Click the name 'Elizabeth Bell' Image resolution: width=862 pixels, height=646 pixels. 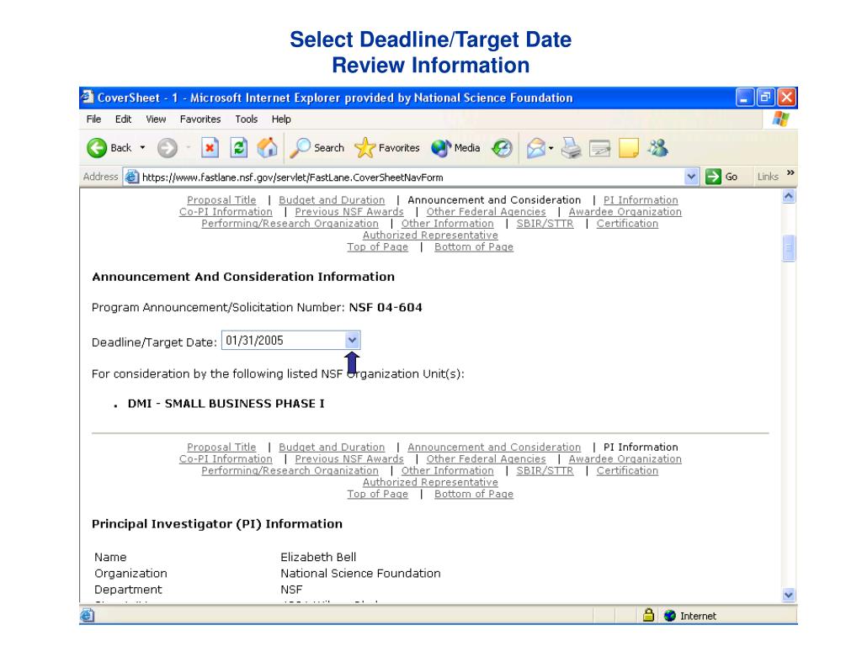click(317, 557)
